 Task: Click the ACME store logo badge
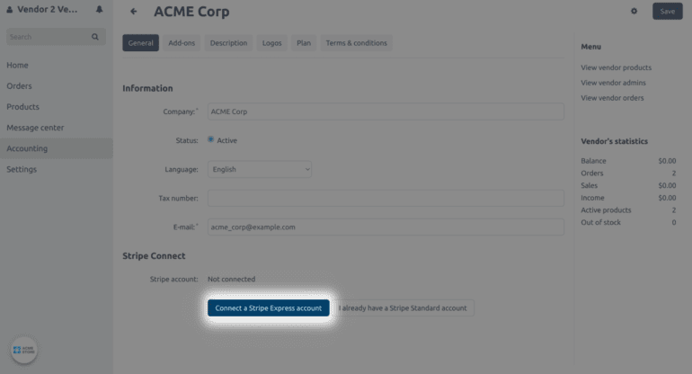coord(23,350)
